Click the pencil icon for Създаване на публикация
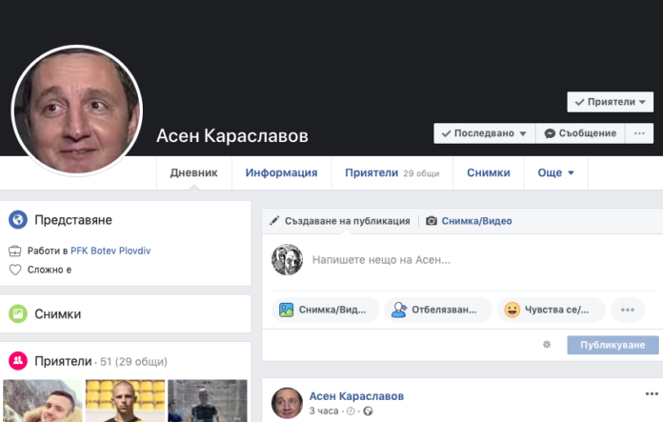 click(275, 221)
